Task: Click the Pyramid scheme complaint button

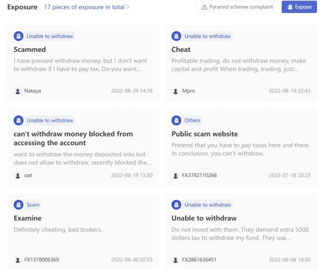Action: coord(237,7)
